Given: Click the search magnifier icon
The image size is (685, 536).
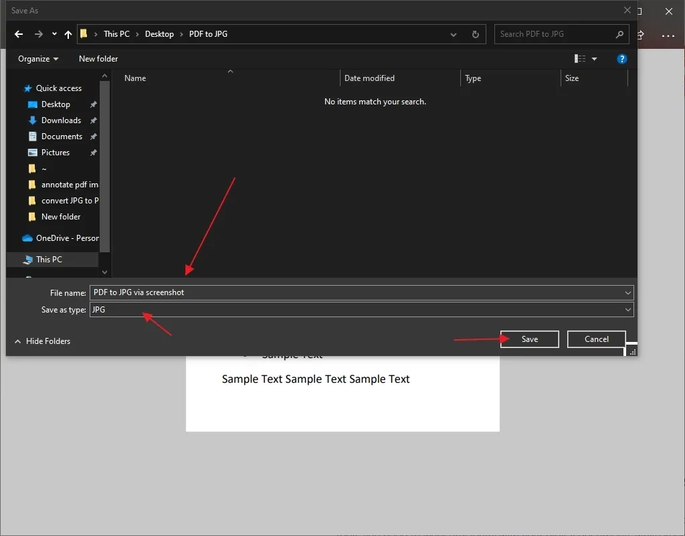Looking at the screenshot, I should click(619, 34).
